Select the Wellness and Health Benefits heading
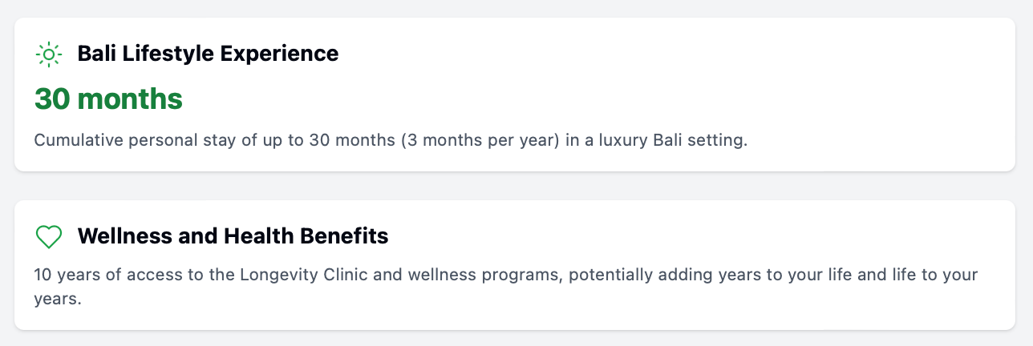Image resolution: width=1033 pixels, height=346 pixels. pos(233,236)
